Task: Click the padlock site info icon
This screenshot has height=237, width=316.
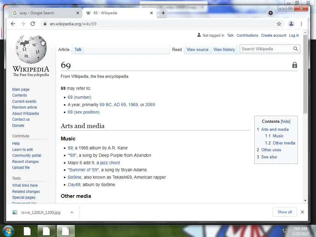Action: [x=45, y=24]
